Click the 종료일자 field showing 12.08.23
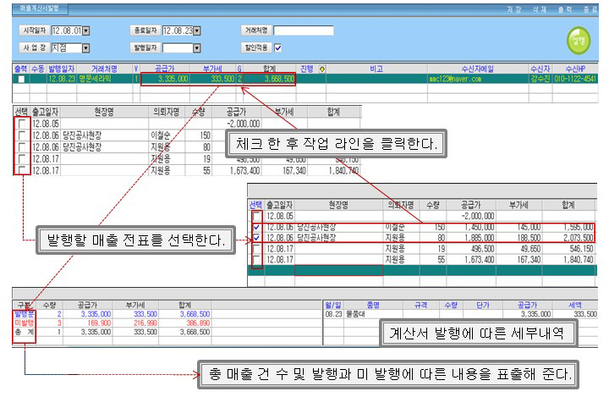This screenshot has height=419, width=609. pos(178,30)
